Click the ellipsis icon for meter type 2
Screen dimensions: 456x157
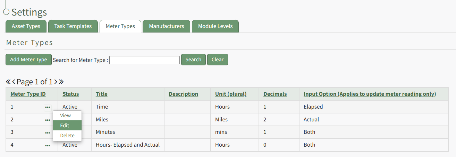[x=48, y=120]
